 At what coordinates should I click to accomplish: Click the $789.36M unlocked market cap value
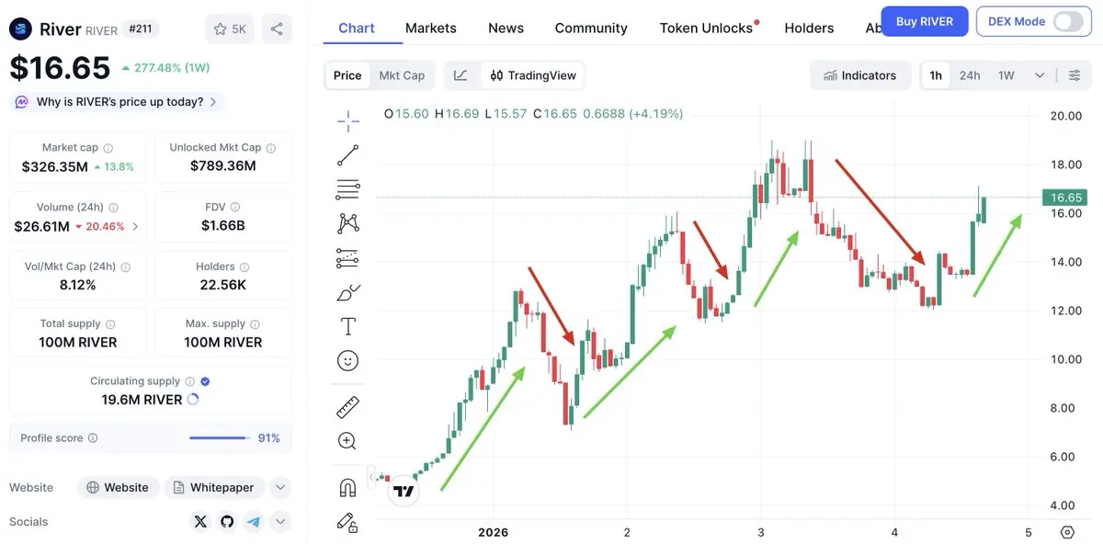tap(223, 166)
